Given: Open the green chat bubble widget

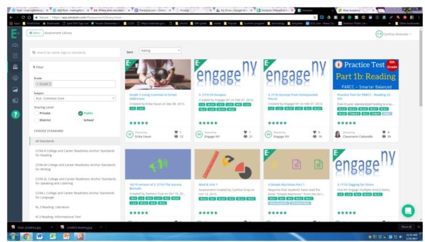Looking at the screenshot, I should [x=407, y=210].
